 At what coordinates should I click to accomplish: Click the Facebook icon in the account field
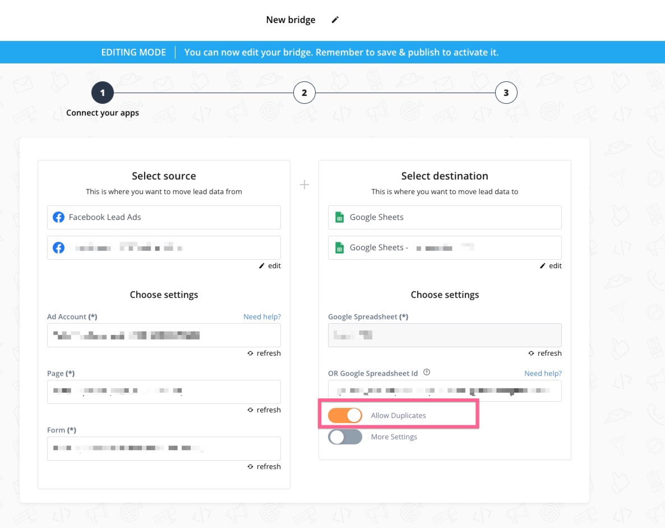(58, 247)
